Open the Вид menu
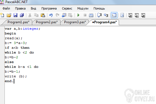 pyautogui.click(x=33, y=9)
